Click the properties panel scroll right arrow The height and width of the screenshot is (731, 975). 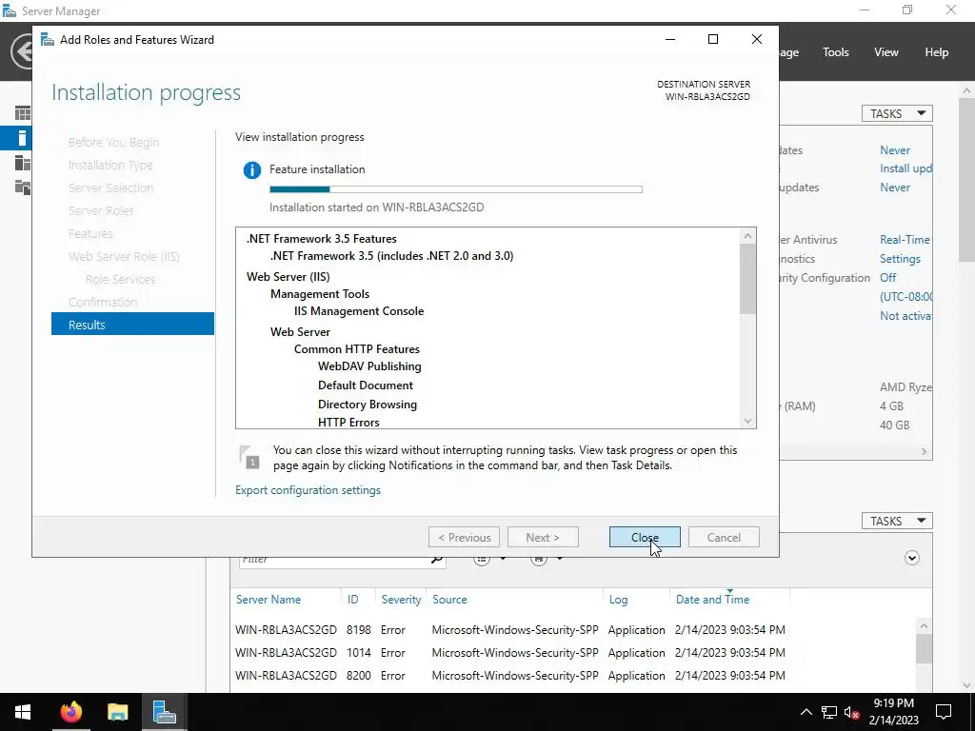(x=924, y=452)
